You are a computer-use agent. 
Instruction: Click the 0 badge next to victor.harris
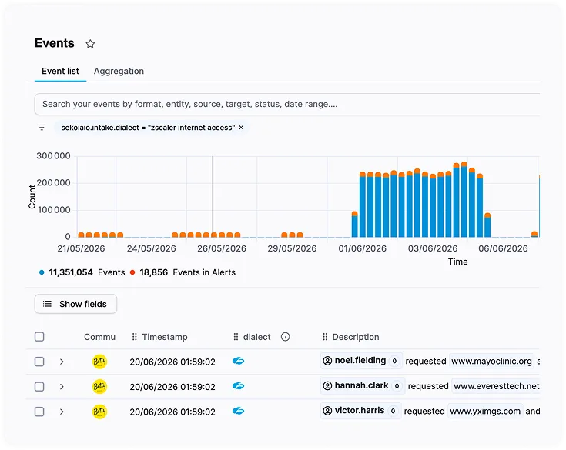coord(393,411)
